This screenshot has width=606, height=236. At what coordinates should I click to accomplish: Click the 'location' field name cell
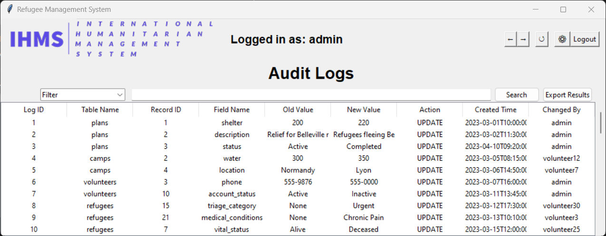coord(231,170)
